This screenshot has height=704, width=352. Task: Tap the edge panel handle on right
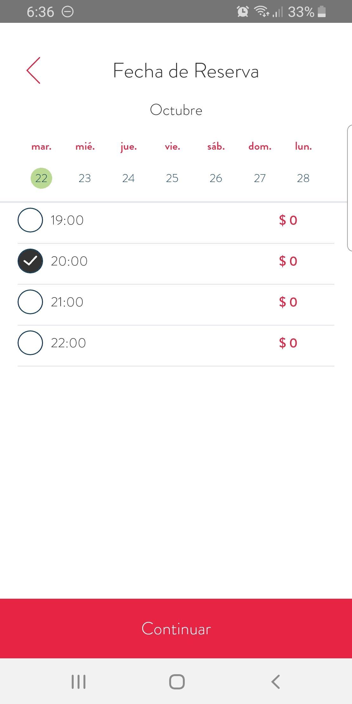349,188
